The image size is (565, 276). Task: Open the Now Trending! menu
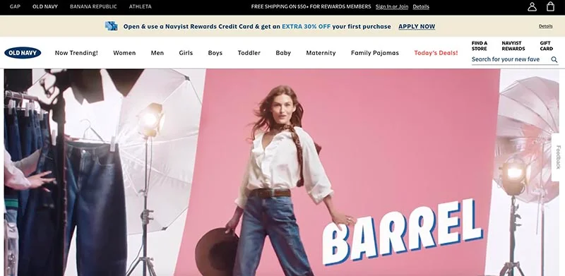(x=76, y=53)
